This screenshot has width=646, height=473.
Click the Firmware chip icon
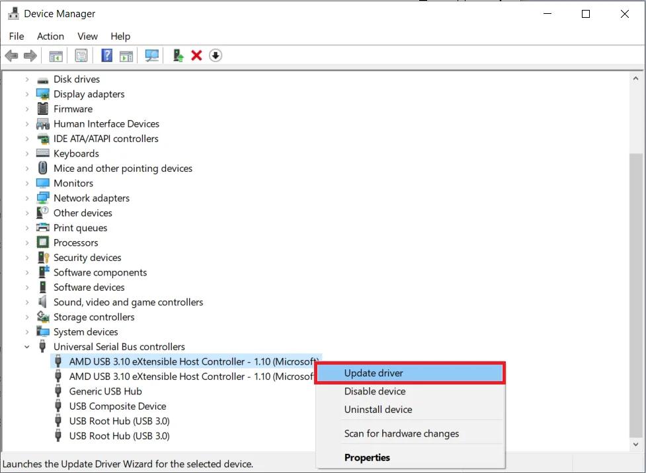click(x=43, y=109)
